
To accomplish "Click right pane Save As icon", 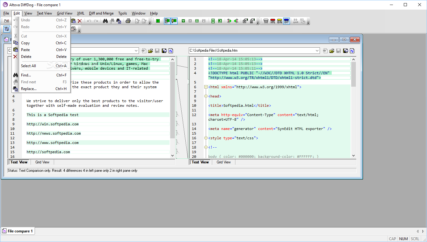I will (x=345, y=50).
